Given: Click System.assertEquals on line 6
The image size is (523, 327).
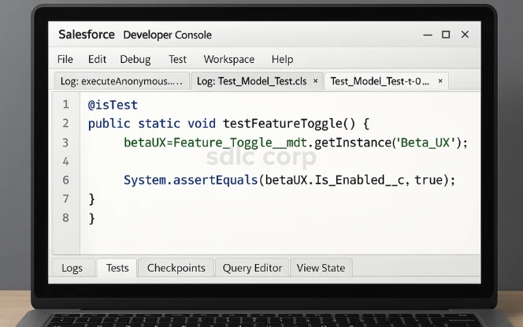Looking at the screenshot, I should [x=191, y=180].
